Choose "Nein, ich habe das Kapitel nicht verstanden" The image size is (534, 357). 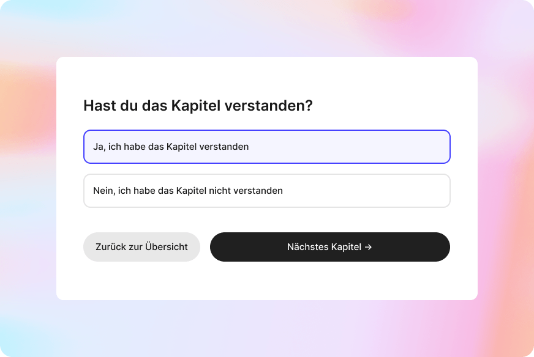266,191
